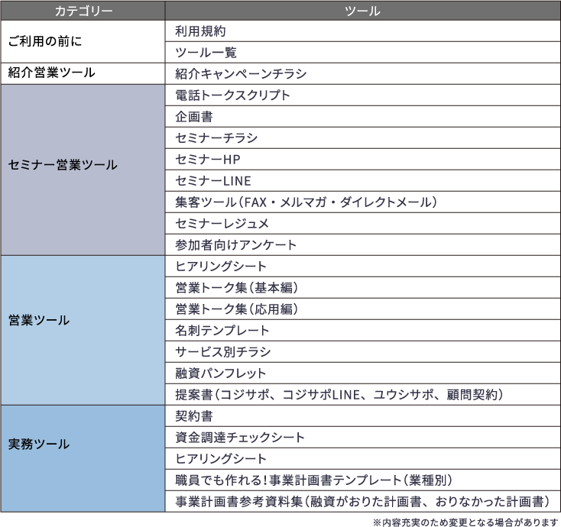Select 融資パンフレット row
This screenshot has height=527, width=561.
[x=363, y=373]
